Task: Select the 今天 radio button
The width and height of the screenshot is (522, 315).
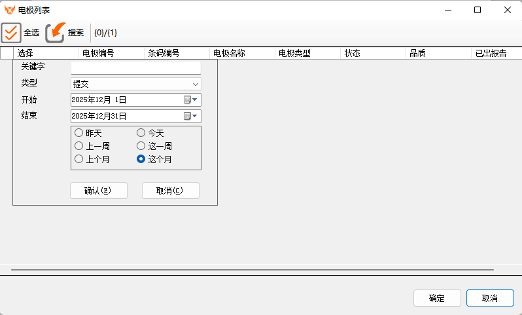Action: pyautogui.click(x=141, y=133)
